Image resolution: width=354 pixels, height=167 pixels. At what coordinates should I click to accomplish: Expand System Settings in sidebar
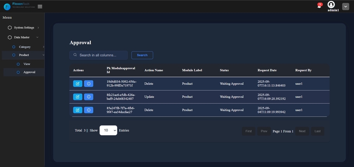coord(24,28)
